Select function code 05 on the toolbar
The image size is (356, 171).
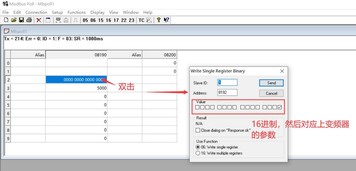[85, 20]
